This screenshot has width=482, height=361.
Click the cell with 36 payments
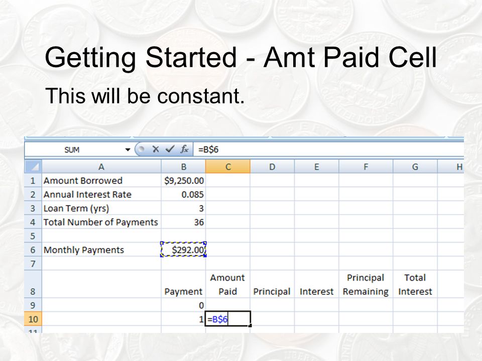point(184,222)
